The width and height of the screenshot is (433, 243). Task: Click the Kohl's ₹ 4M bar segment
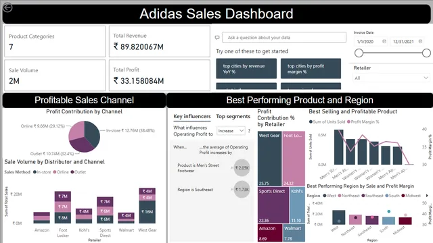(x=84, y=211)
